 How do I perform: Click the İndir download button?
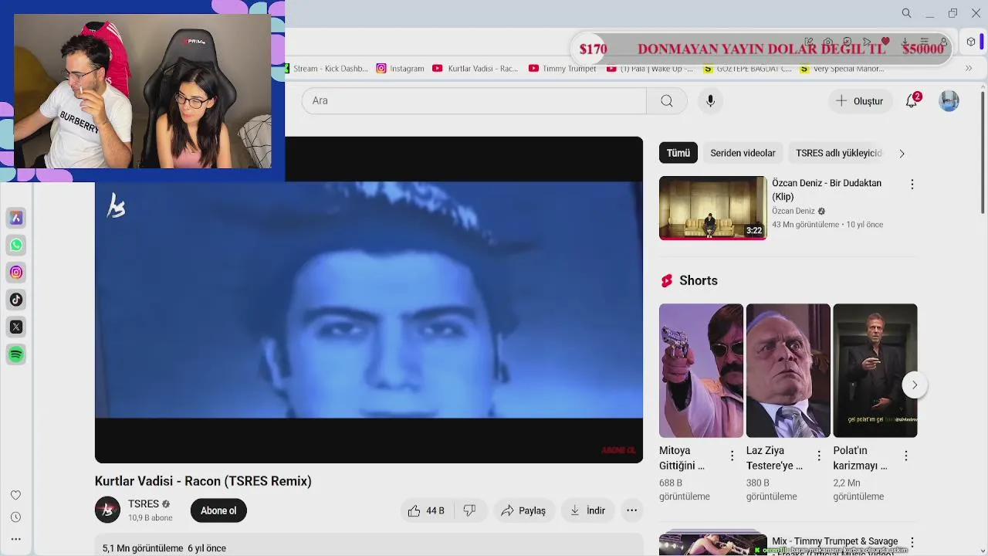[587, 510]
